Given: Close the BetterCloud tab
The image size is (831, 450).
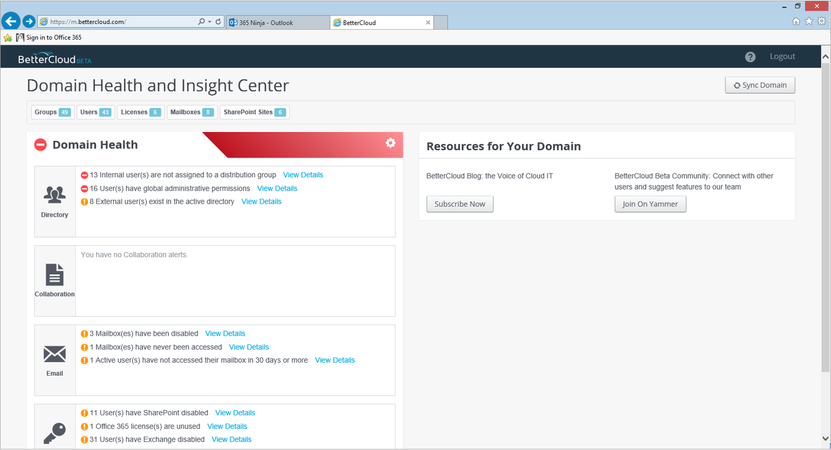Looking at the screenshot, I should point(428,22).
